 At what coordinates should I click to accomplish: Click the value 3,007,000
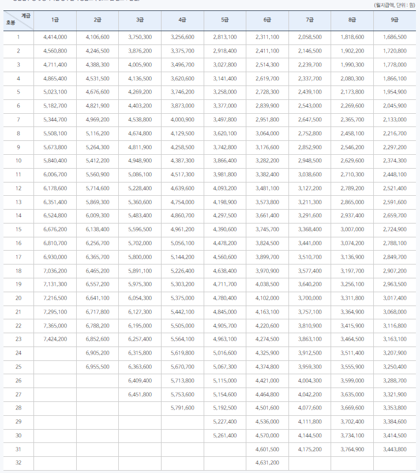[x=352, y=229]
